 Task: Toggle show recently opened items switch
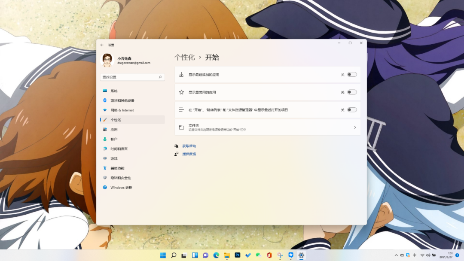(x=352, y=109)
